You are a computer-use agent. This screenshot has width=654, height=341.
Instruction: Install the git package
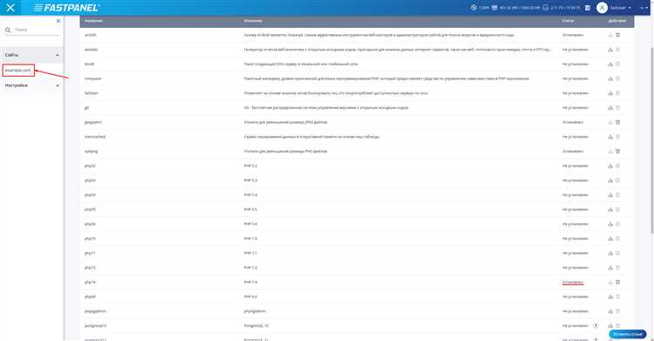click(610, 107)
